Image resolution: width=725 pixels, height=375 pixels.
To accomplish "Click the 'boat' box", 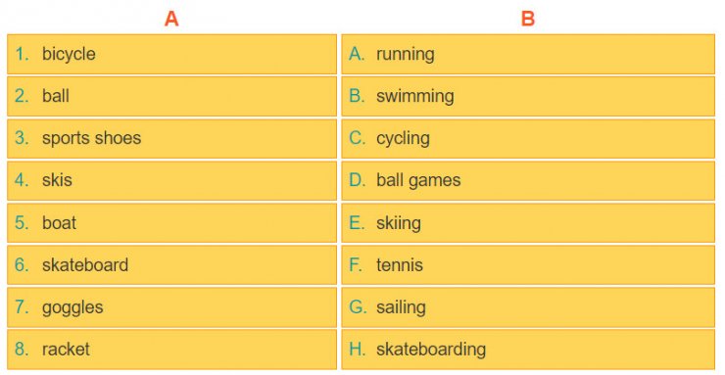I will pos(171,222).
